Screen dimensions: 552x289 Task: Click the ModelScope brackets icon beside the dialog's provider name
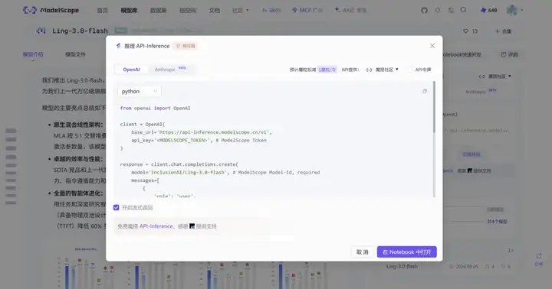[369, 70]
